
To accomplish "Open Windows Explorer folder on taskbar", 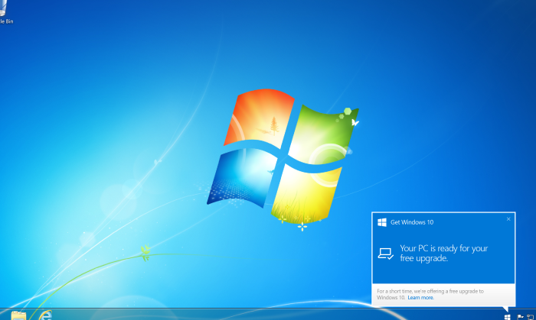I will tap(18, 315).
